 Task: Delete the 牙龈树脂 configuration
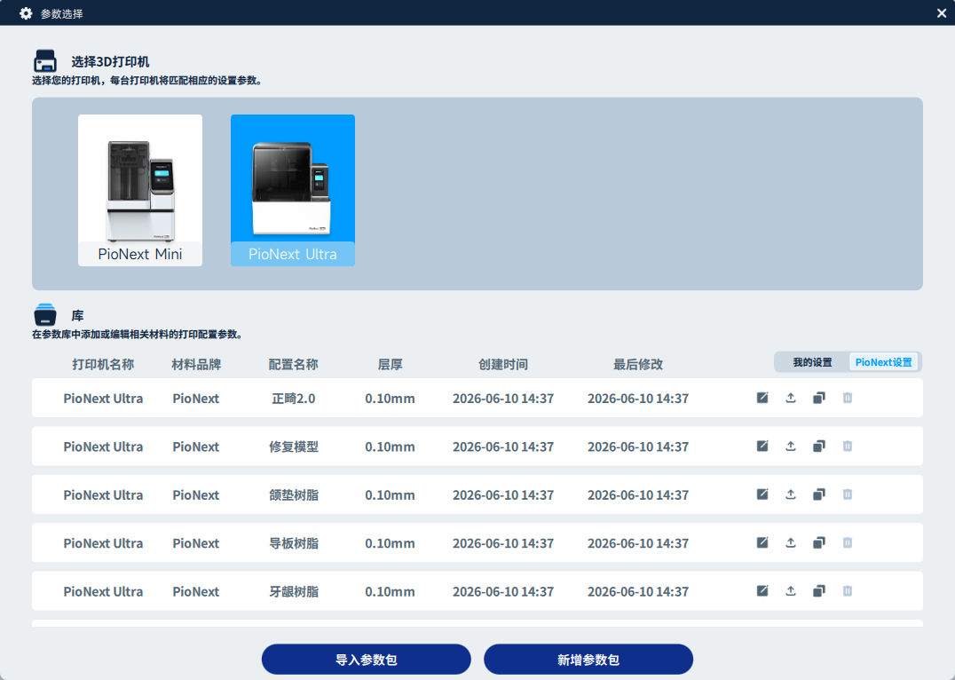tap(848, 590)
